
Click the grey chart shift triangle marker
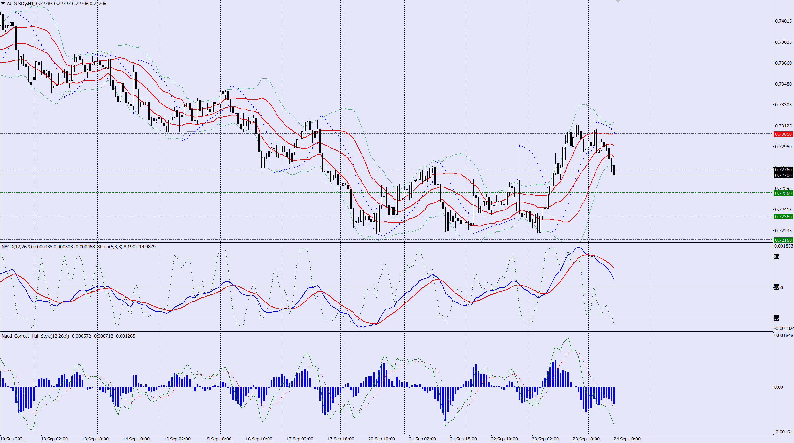click(618, 1)
